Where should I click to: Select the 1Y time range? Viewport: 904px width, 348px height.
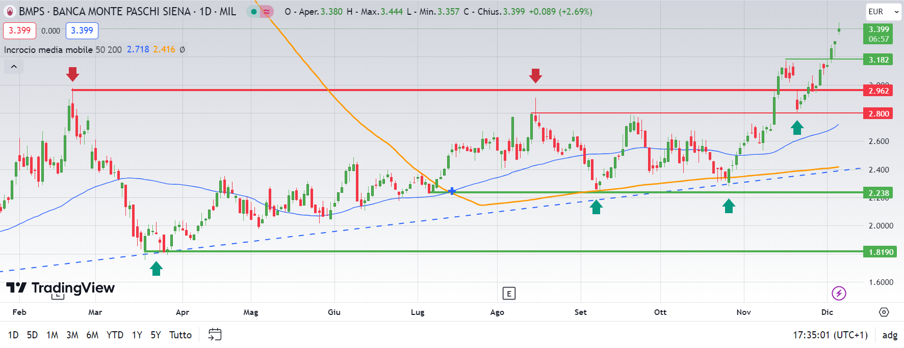coord(137,335)
